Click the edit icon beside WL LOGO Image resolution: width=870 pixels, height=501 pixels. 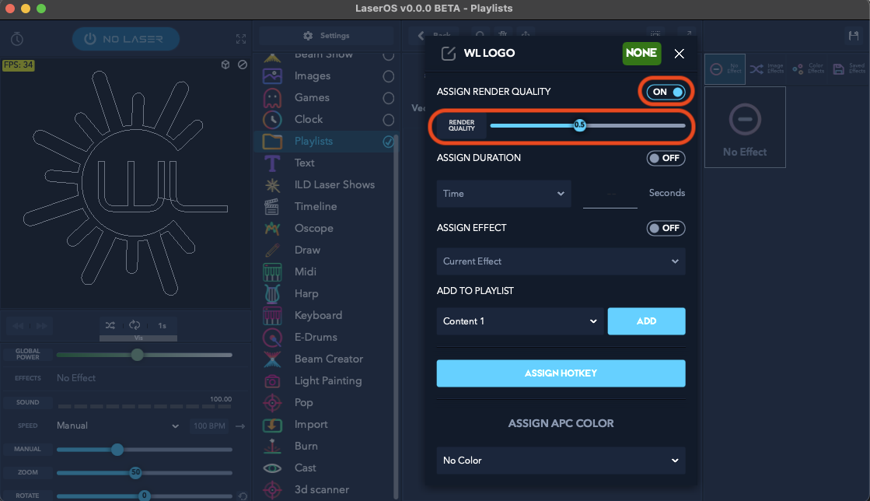(449, 54)
